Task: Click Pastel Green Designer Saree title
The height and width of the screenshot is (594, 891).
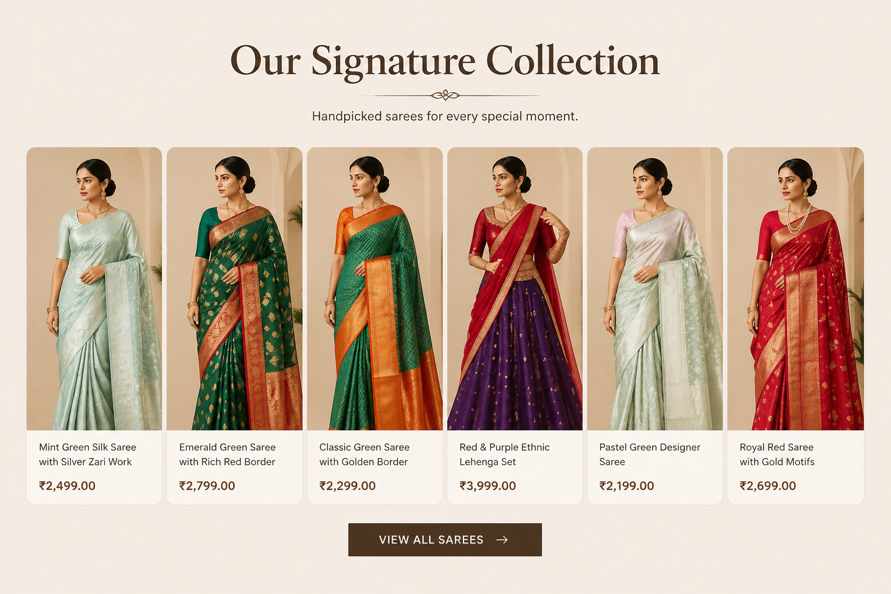Action: (x=650, y=454)
